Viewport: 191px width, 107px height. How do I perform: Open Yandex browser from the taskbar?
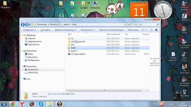click(22, 104)
